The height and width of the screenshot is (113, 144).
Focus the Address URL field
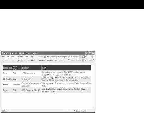62,57
